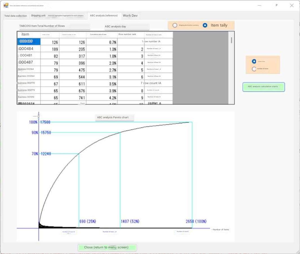Click the window resize grip at bottom-right
Image resolution: width=300 pixels, height=254 pixels.
point(297,251)
